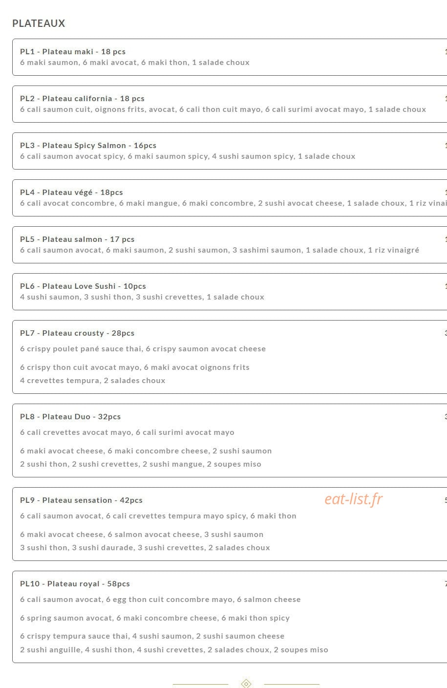Open PL6 - Plateau Love Sushi

(230, 292)
